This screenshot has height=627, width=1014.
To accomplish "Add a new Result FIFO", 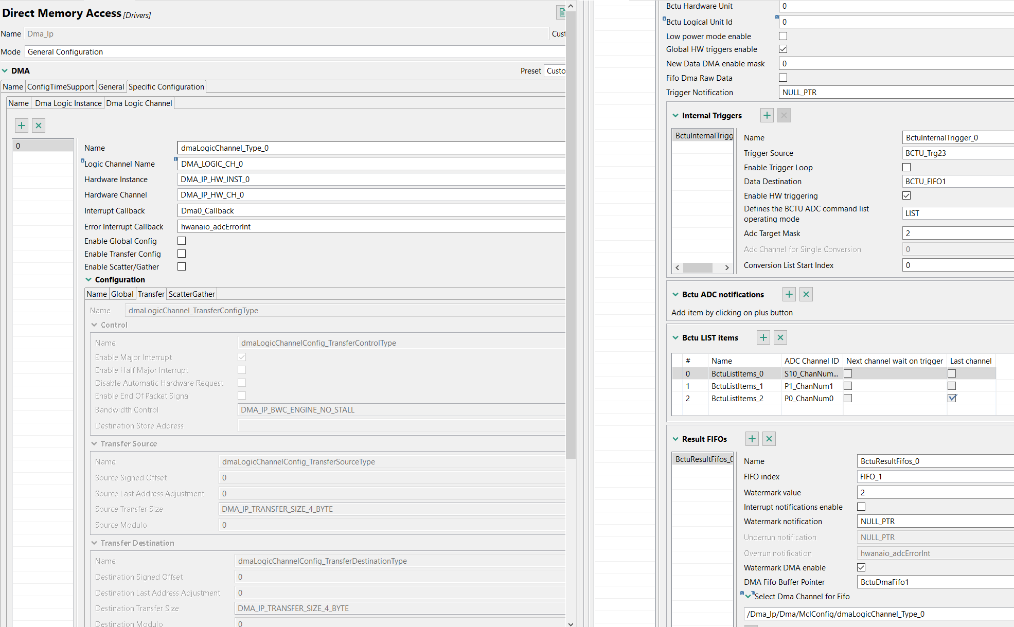I will [752, 439].
